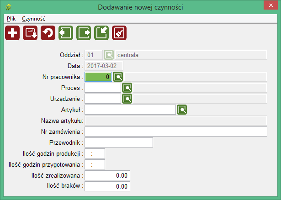Click the red plus add icon
Image resolution: width=281 pixels, height=200 pixels.
click(x=12, y=33)
